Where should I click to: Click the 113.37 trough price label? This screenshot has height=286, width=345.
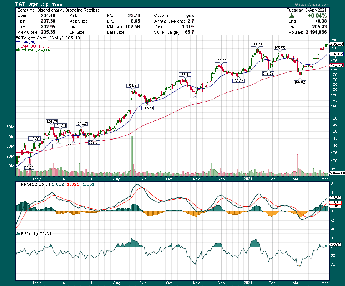[x=73, y=145]
